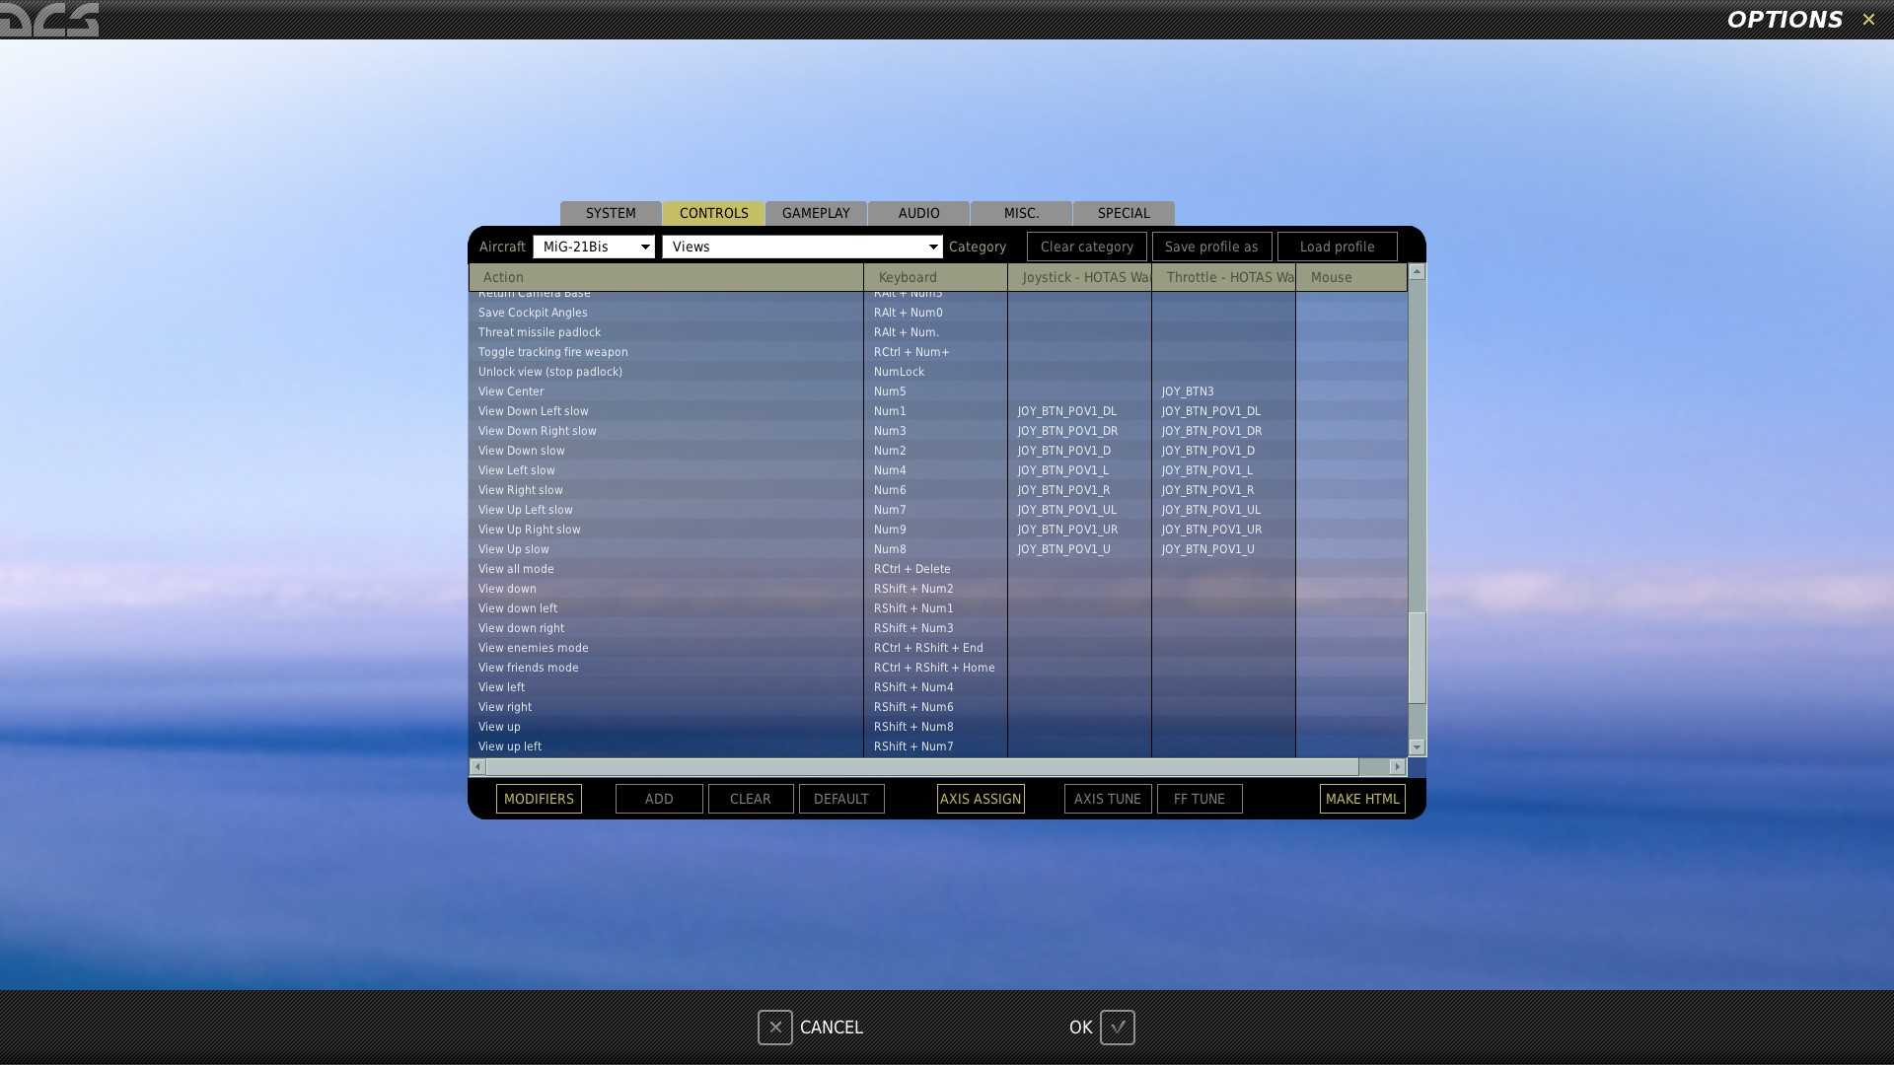The height and width of the screenshot is (1065, 1894).
Task: Select the 'View Left slow' row
Action: click(x=938, y=470)
